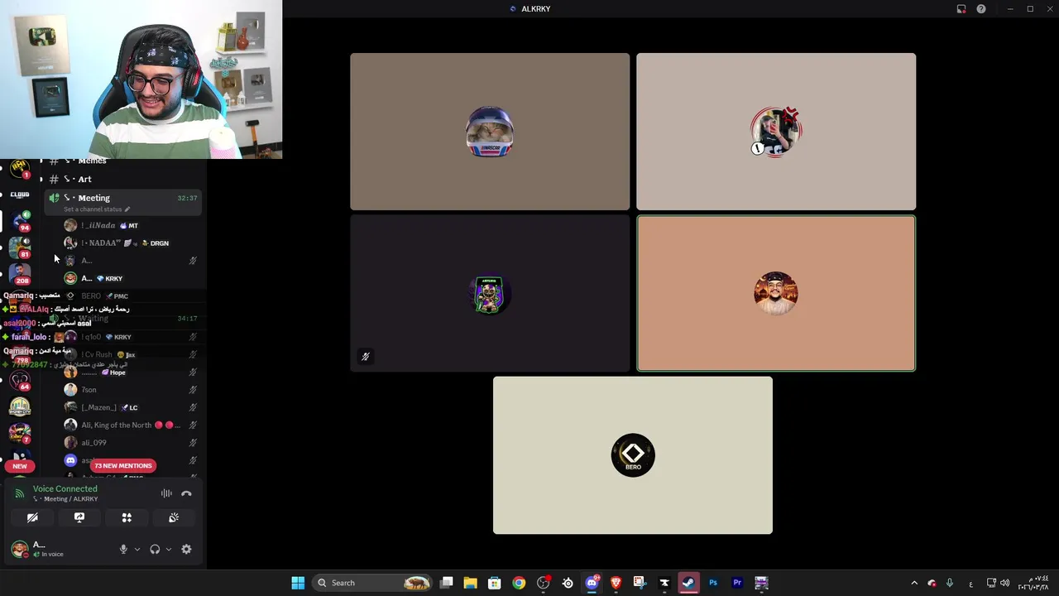The image size is (1059, 596).
Task: Mute your microphone
Action: [x=123, y=549]
